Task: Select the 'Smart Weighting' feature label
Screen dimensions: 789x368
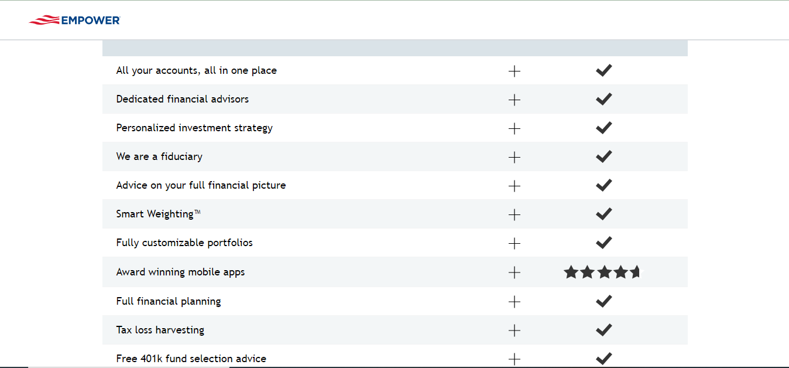Action: 158,214
